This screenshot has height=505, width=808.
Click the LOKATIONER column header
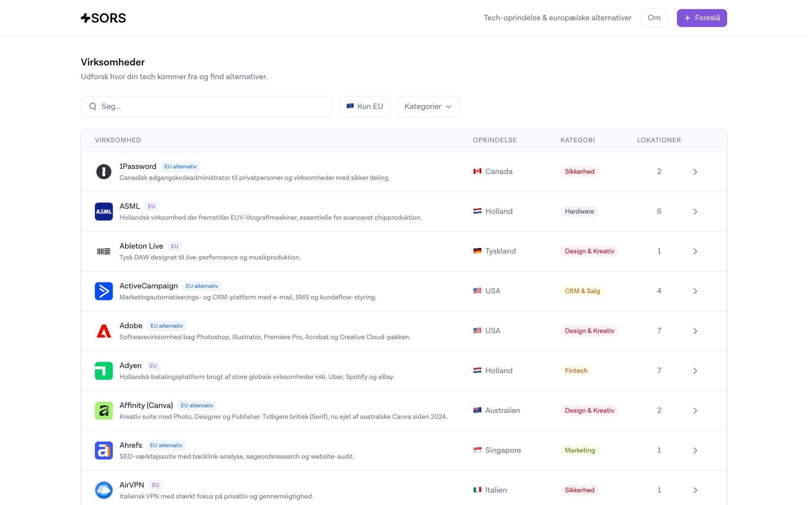point(659,140)
